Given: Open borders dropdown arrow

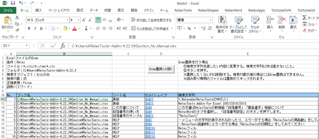Looking at the screenshot, I should (57, 28).
